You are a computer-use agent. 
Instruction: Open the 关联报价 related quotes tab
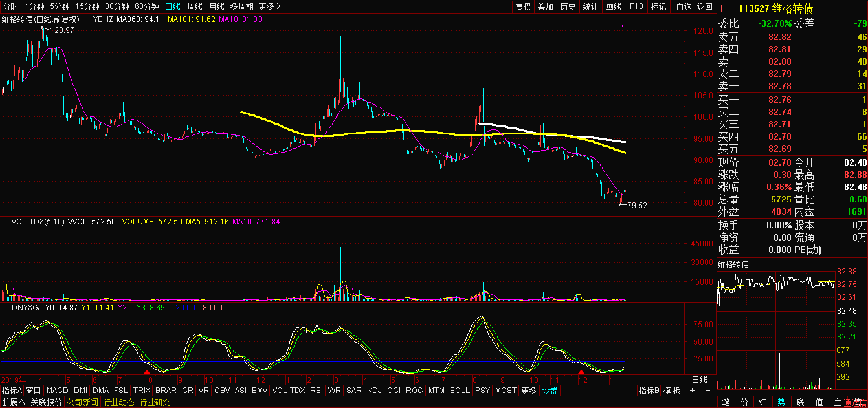(46, 402)
